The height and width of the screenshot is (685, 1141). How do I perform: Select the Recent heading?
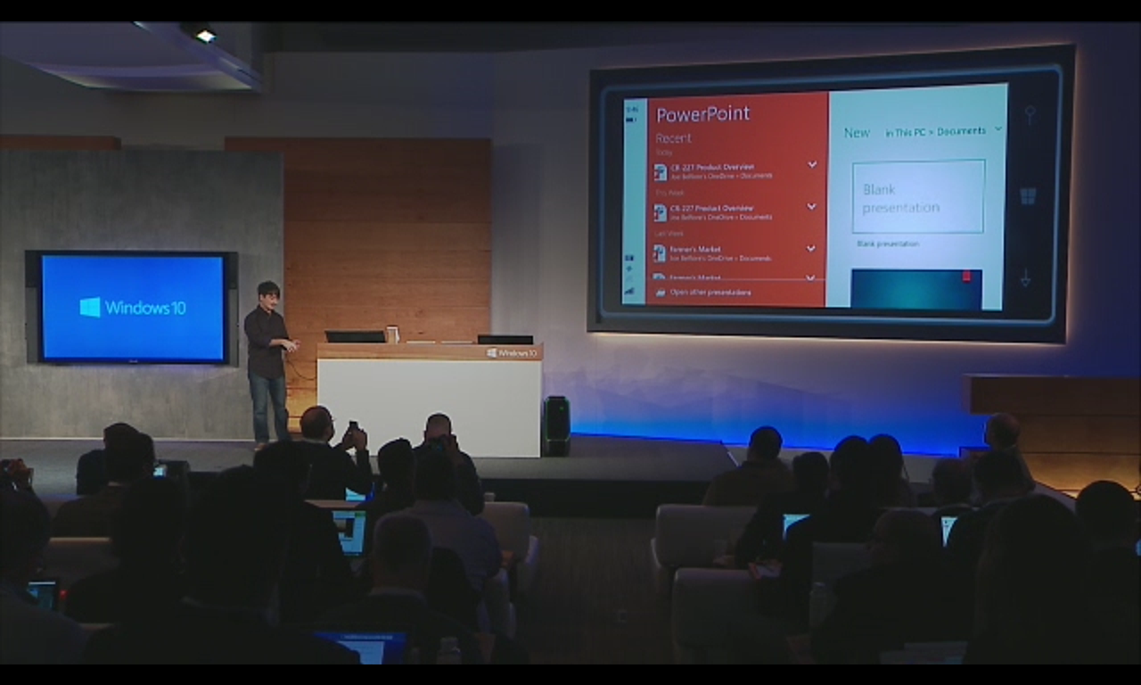point(673,138)
